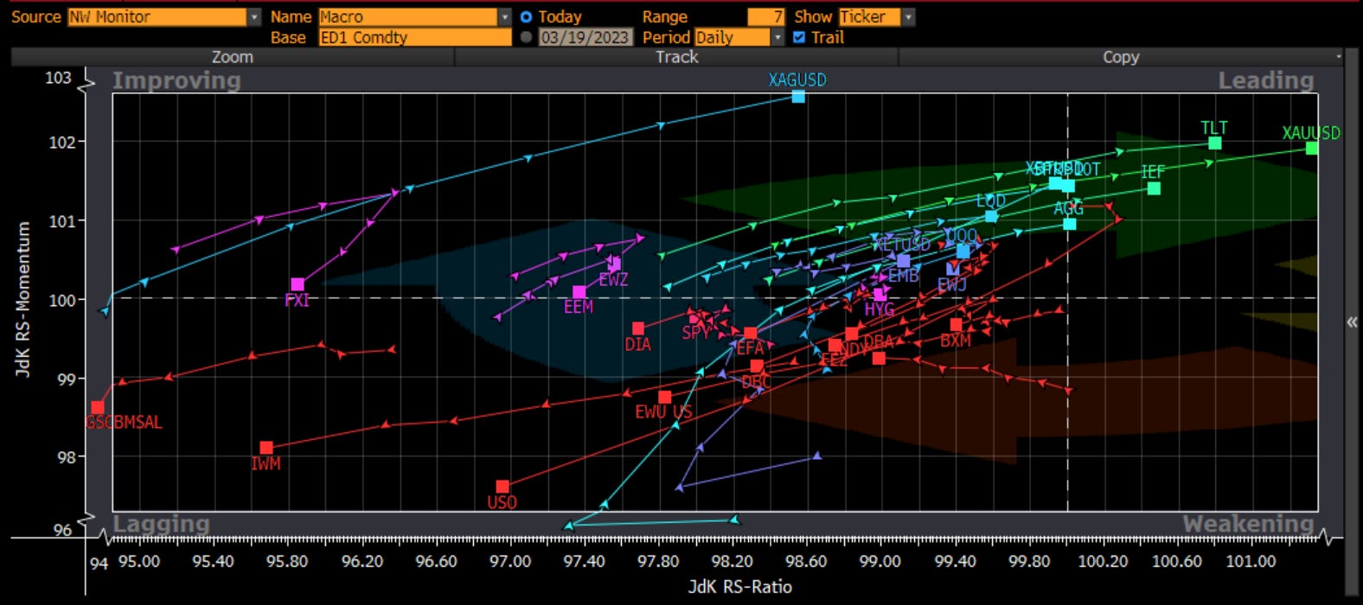Select the HYG magenta square marker
The image size is (1363, 605).
click(880, 295)
